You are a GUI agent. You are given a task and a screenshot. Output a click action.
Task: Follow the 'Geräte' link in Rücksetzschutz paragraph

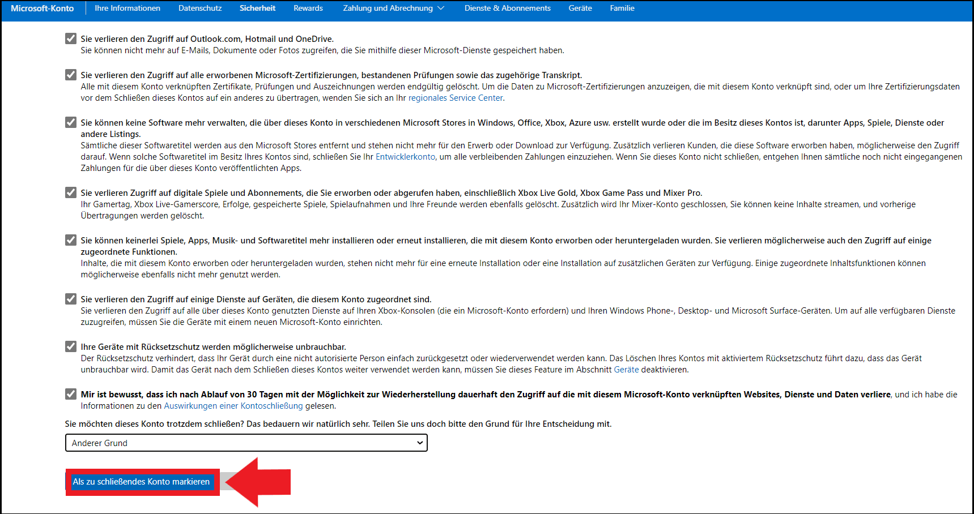pyautogui.click(x=626, y=370)
